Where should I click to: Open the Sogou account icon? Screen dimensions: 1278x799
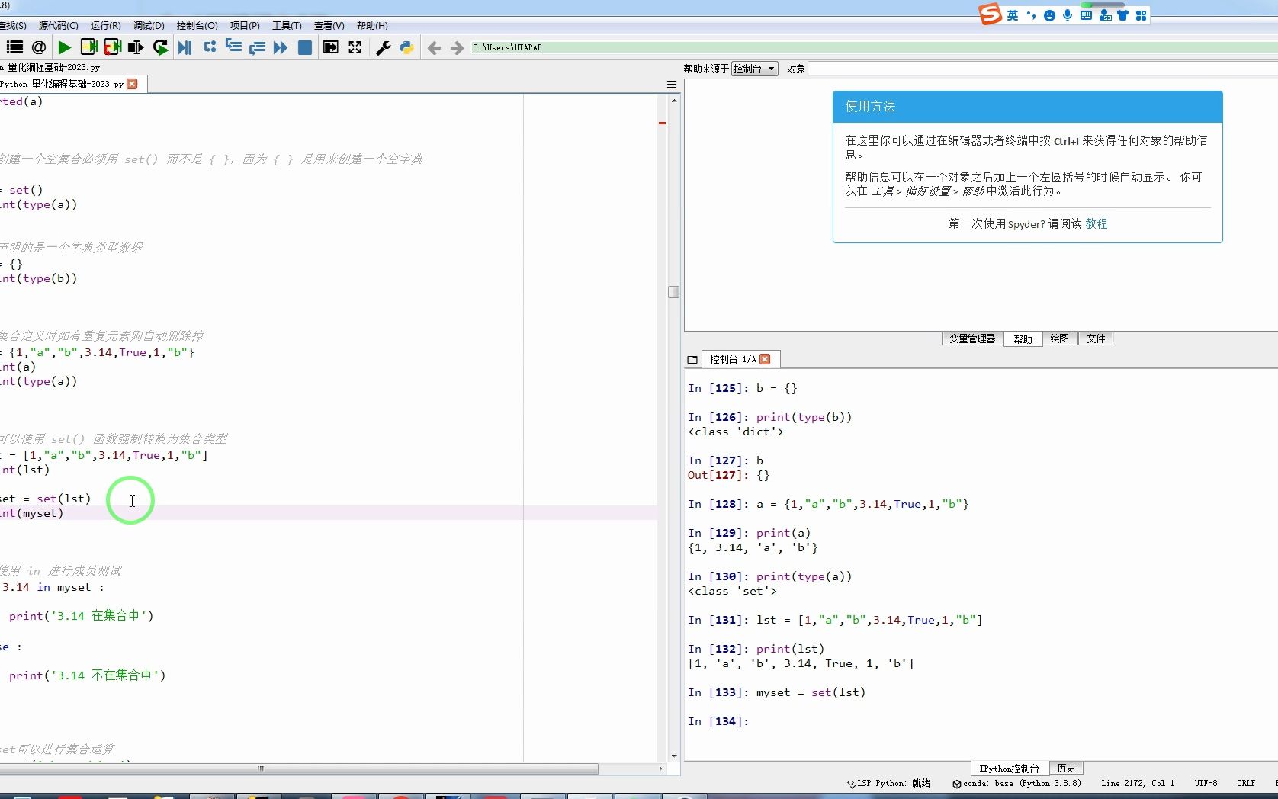1105,15
